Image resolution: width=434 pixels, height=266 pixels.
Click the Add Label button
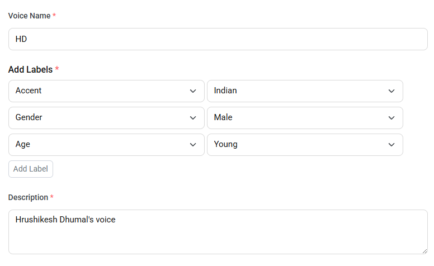[31, 169]
